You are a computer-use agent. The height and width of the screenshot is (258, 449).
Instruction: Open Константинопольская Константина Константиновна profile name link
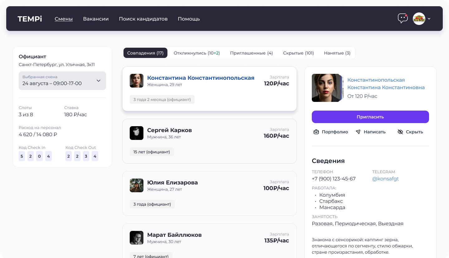point(386,84)
